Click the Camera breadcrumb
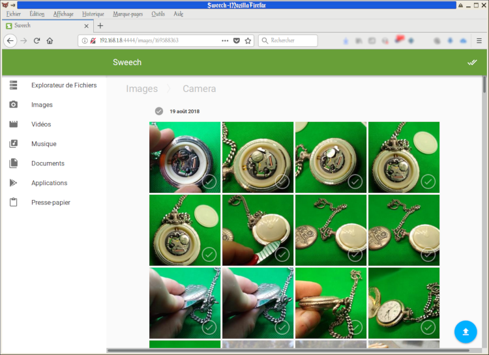Screen dimensions: 489x355 click(x=200, y=89)
